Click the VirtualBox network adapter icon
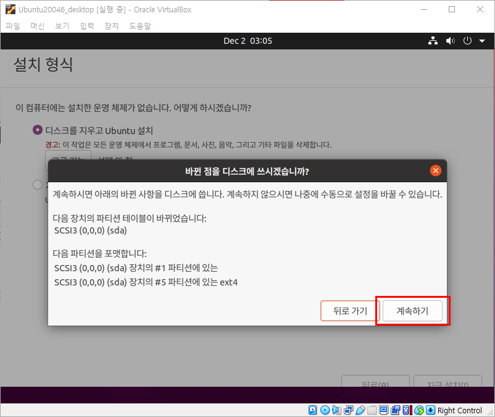The image size is (495, 417). tap(348, 410)
